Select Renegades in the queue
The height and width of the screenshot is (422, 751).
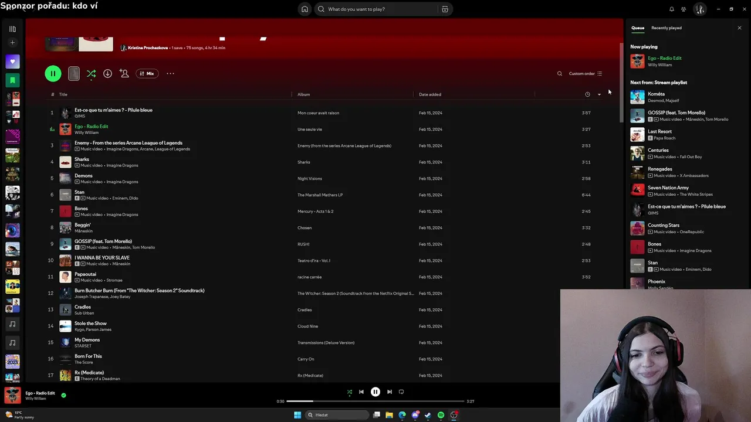click(660, 169)
